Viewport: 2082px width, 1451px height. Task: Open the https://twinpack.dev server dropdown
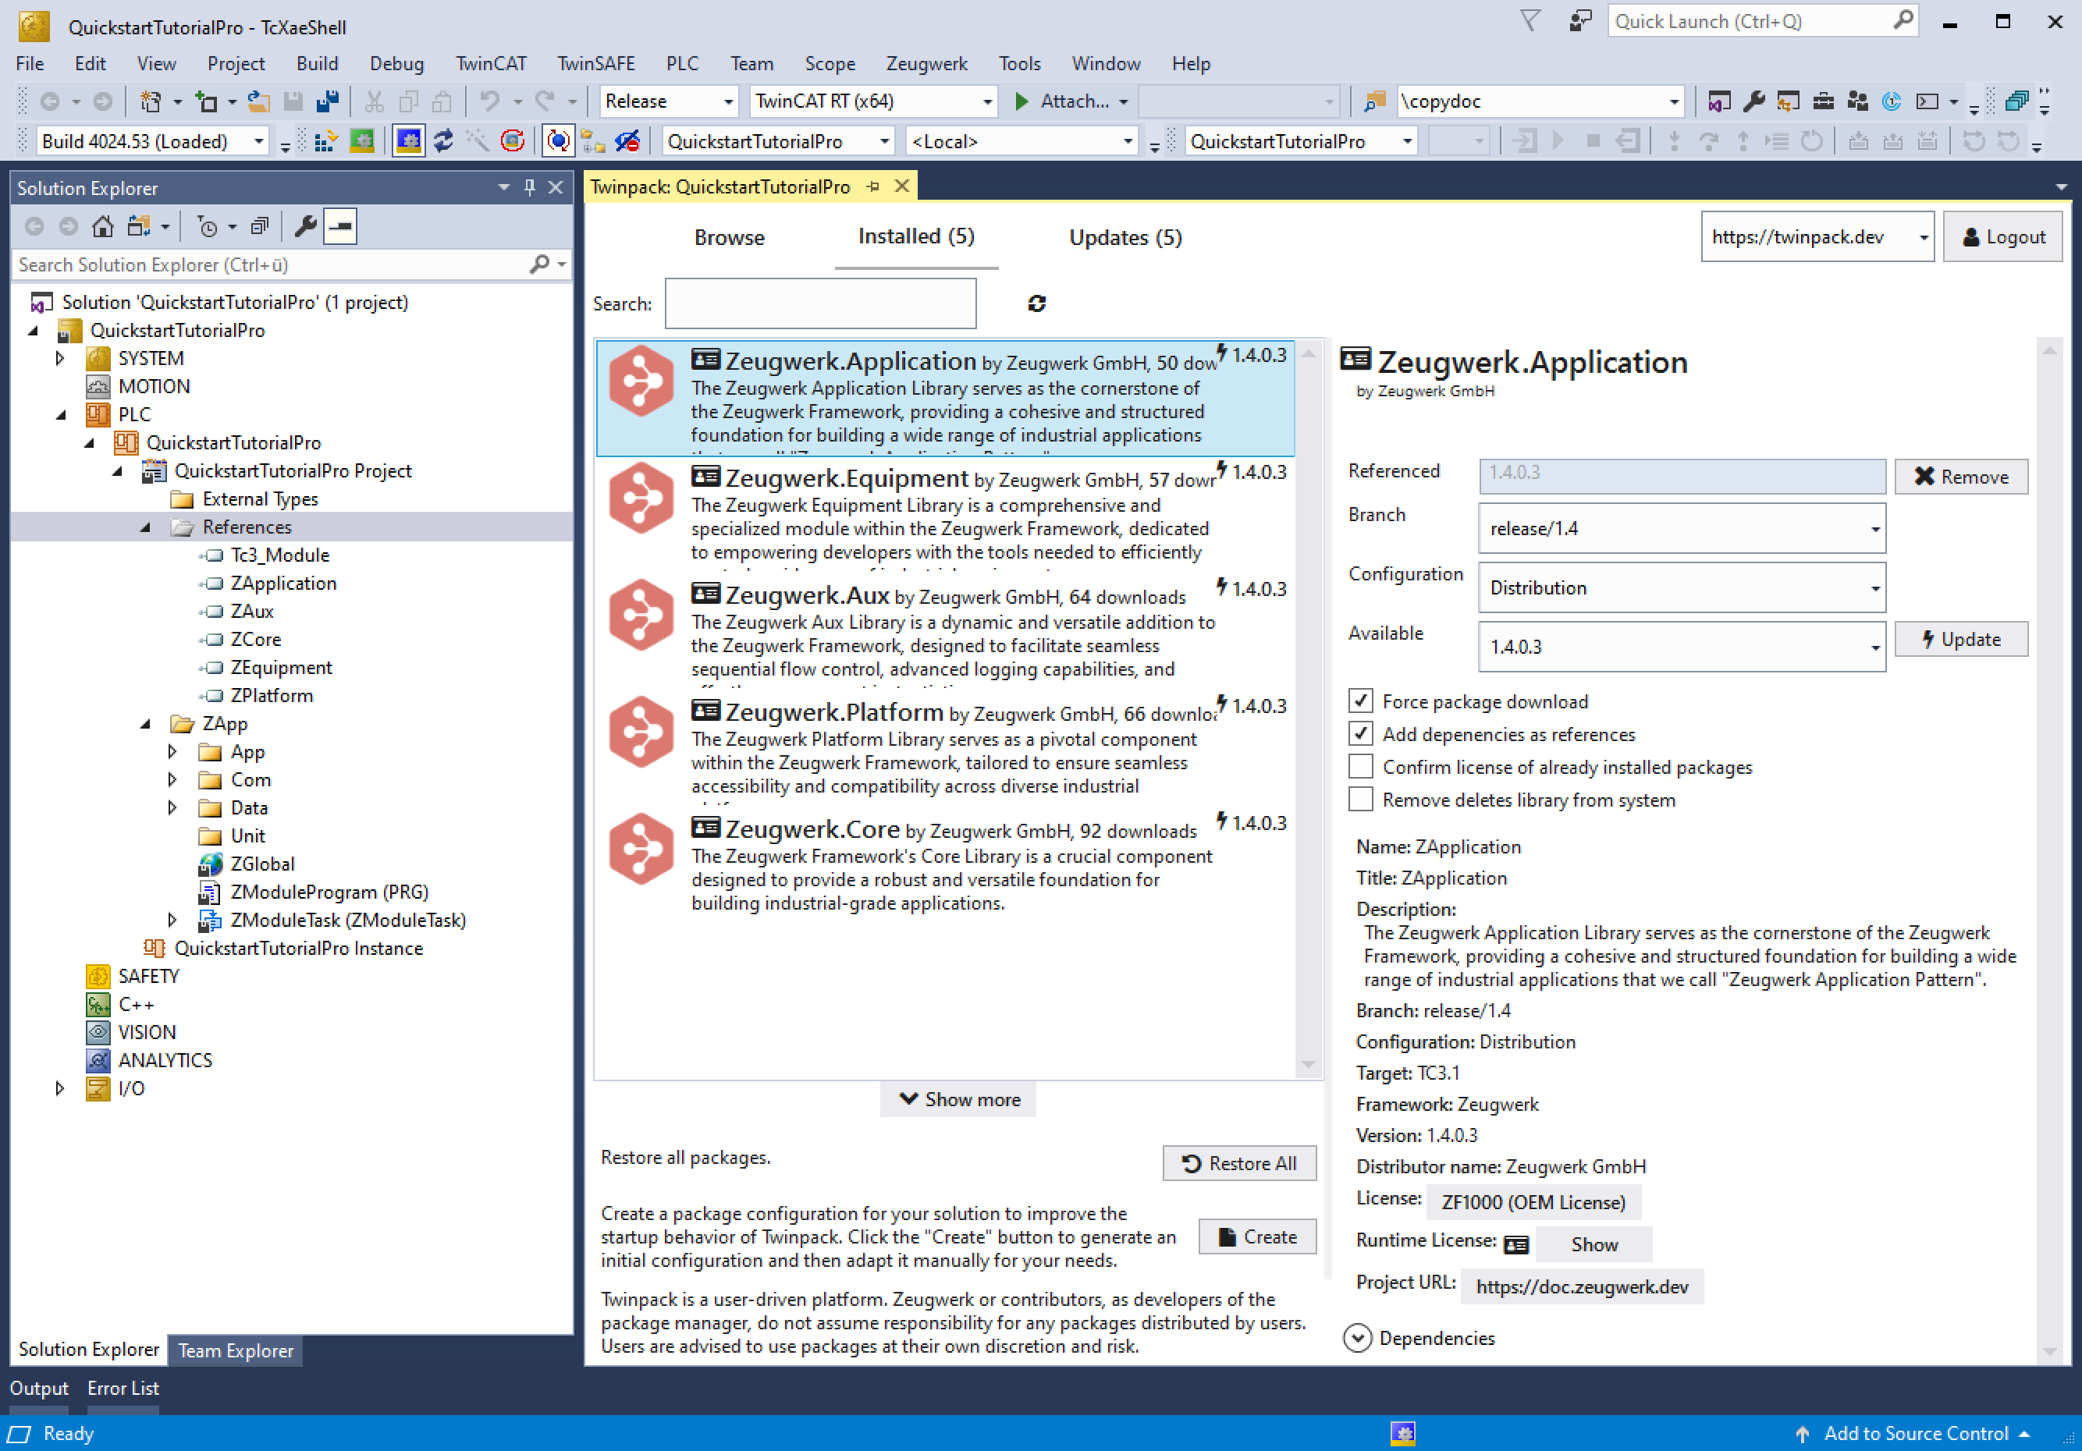1817,236
